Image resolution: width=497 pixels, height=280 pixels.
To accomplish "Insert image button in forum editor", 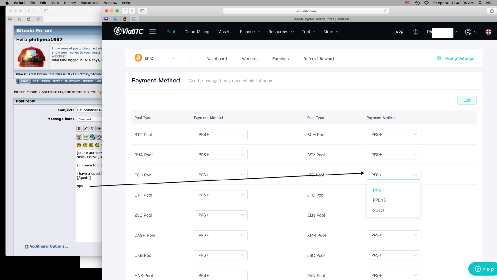I will click(86, 137).
